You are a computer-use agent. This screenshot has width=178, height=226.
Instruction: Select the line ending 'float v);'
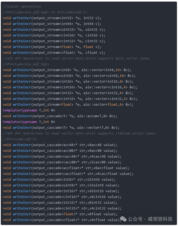click(x=52, y=47)
